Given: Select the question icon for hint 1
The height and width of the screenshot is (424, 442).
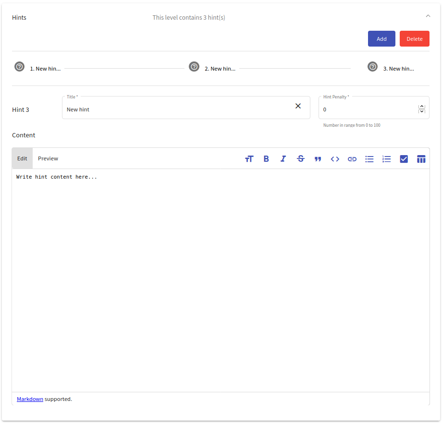Looking at the screenshot, I should point(19,67).
